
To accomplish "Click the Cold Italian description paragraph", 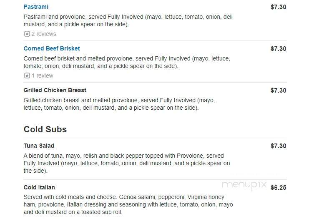I will [128, 204].
